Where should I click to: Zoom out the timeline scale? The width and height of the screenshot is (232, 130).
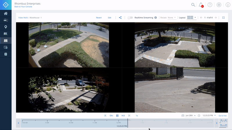pyautogui.click(x=223, y=126)
